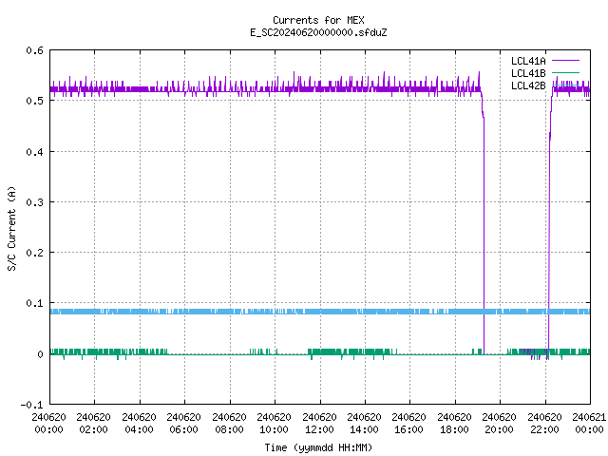
Task: Click the '240620 14:00' x-axis tick label
Action: (364, 423)
